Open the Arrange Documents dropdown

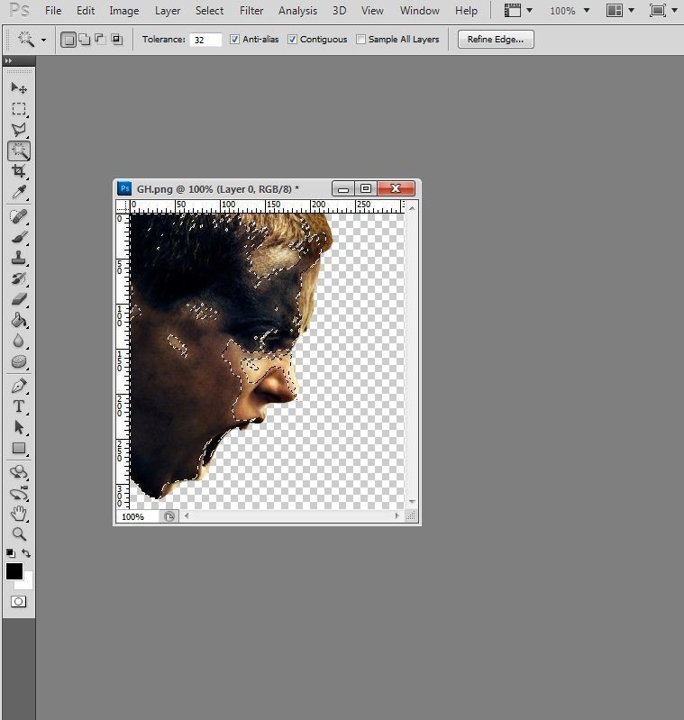(x=619, y=11)
